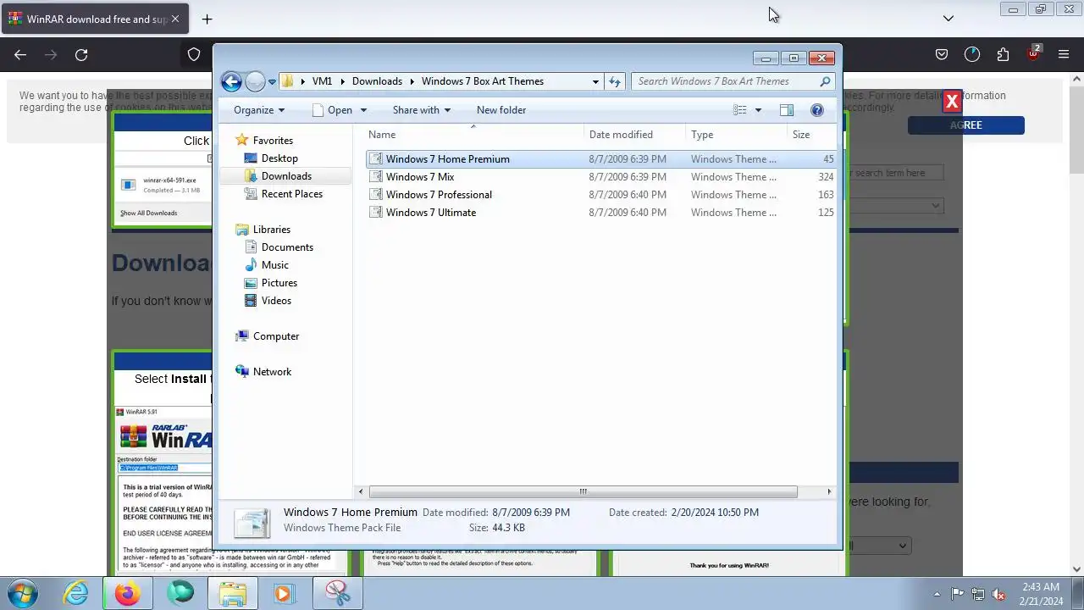Click Favorites in the navigation pane
Screen dimensions: 1084x610
pyautogui.click(x=273, y=141)
